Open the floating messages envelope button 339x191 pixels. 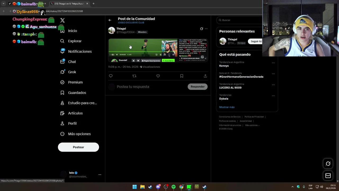tap(328, 176)
